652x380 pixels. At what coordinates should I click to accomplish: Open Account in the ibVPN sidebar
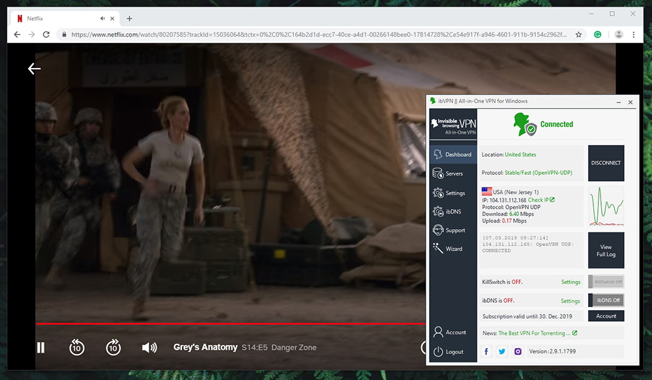click(453, 332)
